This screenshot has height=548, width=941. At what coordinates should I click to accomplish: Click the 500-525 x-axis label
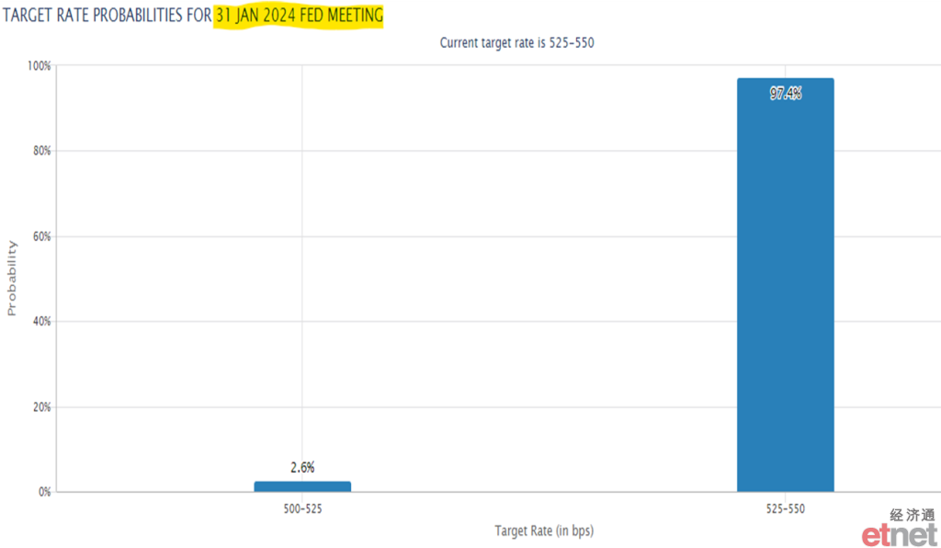[x=302, y=509]
